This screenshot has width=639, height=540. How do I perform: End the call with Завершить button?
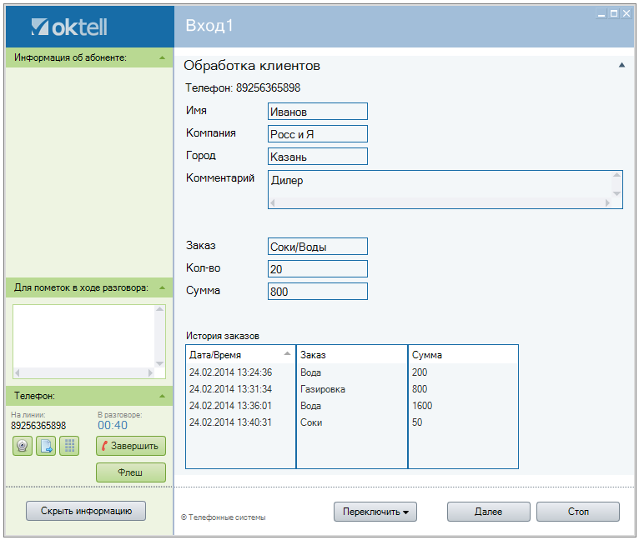(130, 446)
